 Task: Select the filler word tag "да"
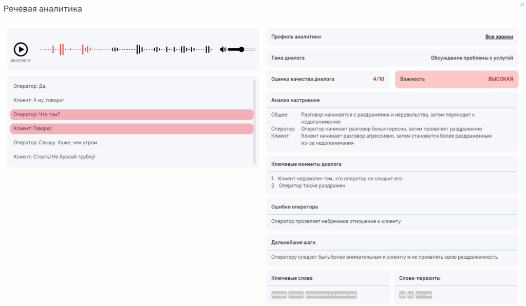point(402,295)
